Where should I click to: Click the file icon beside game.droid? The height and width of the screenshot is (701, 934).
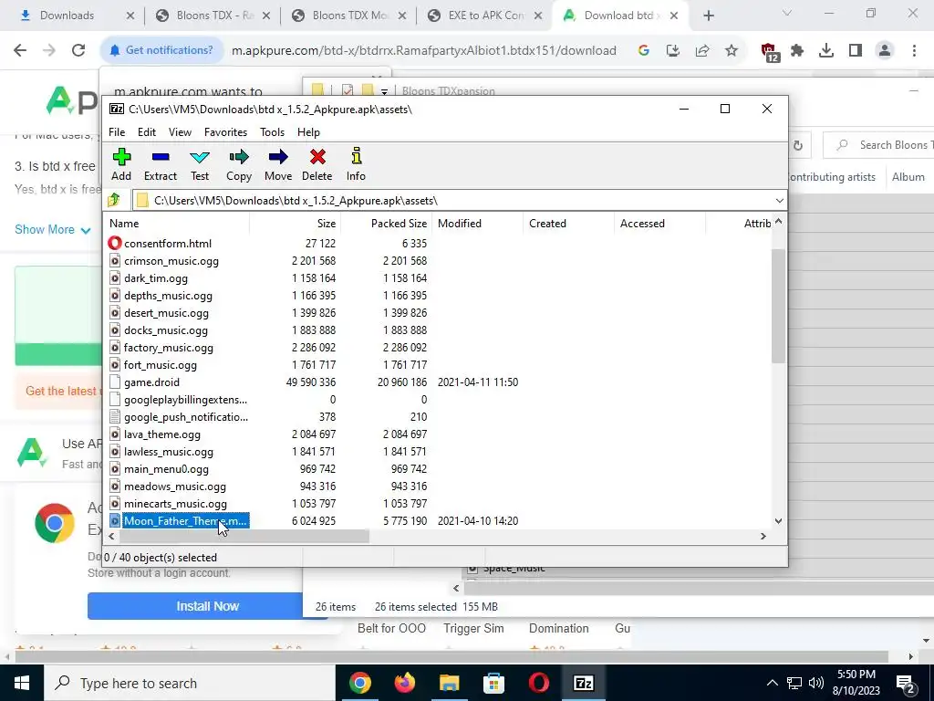point(115,382)
